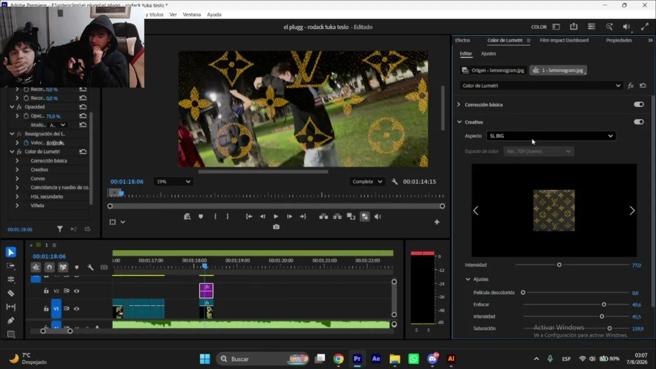Select the Slip tool
The image size is (656, 369).
tap(11, 306)
